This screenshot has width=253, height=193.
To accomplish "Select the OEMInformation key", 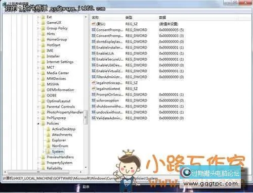I will [60, 90].
